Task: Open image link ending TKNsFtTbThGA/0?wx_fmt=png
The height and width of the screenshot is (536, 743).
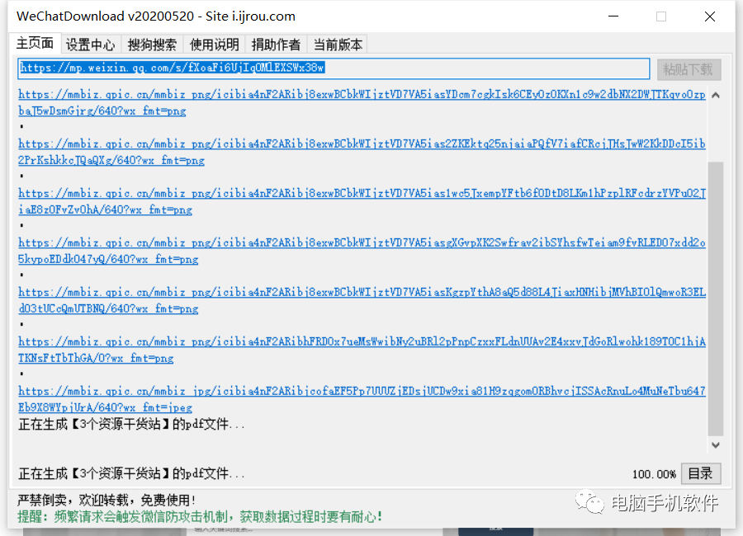Action: [x=362, y=350]
